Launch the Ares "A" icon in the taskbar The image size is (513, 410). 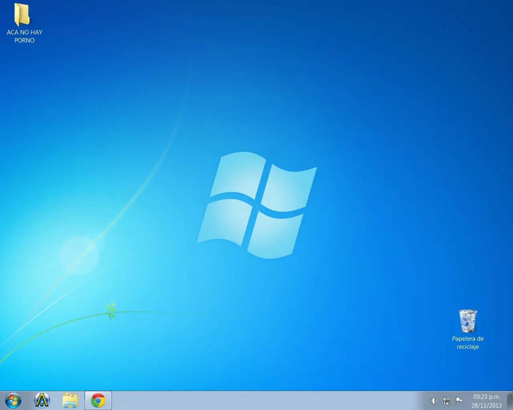pos(42,400)
